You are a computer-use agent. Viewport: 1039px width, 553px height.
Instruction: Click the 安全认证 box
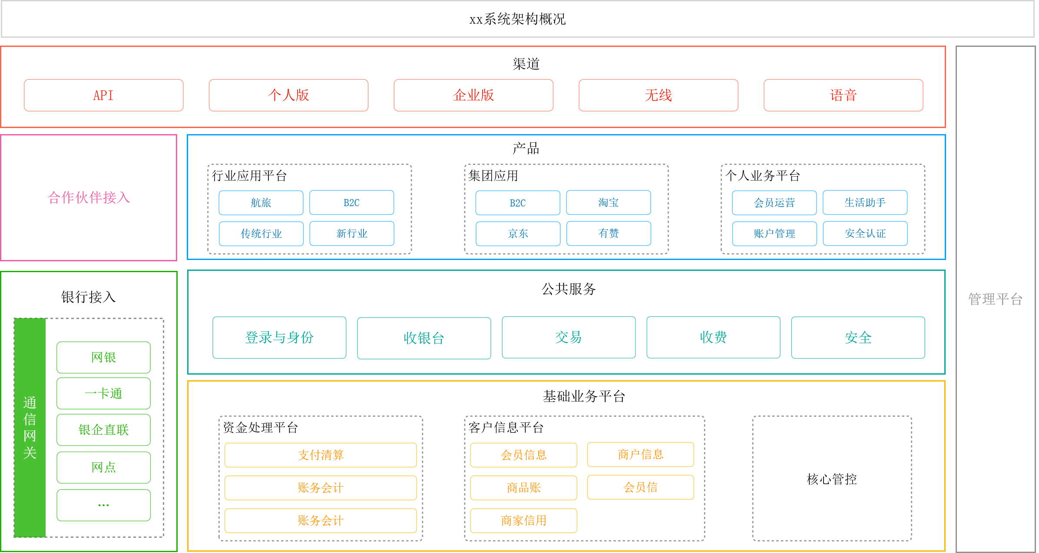tap(865, 234)
